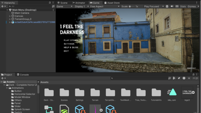201x113 pixels.
Task: Adjust the Scale slider handle
Action: [x=130, y=6]
